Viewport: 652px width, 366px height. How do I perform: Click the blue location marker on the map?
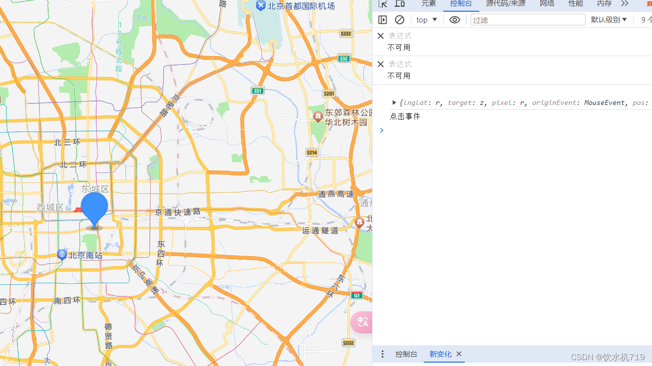[x=94, y=210]
